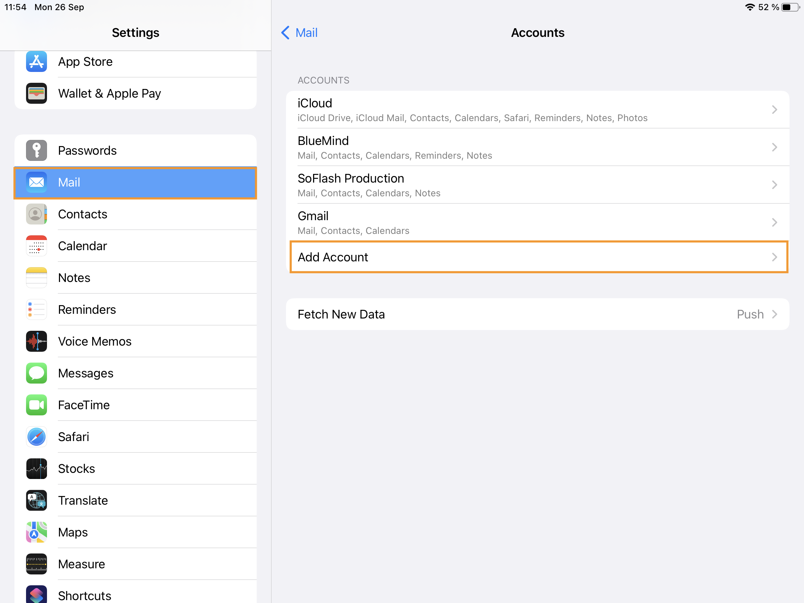Tap the Add Account row chevron
Image resolution: width=804 pixels, height=603 pixels.
774,257
